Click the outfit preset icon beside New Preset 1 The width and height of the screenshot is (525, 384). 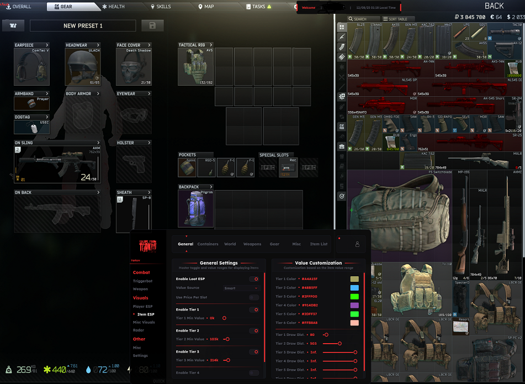tap(13, 26)
